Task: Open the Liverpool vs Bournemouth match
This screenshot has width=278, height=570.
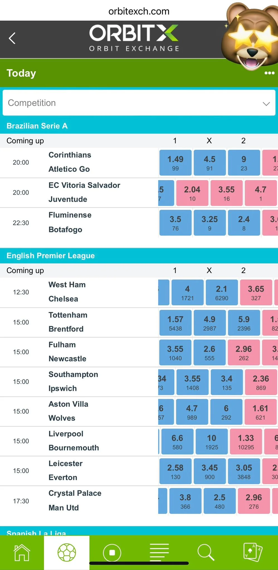Action: [74, 441]
